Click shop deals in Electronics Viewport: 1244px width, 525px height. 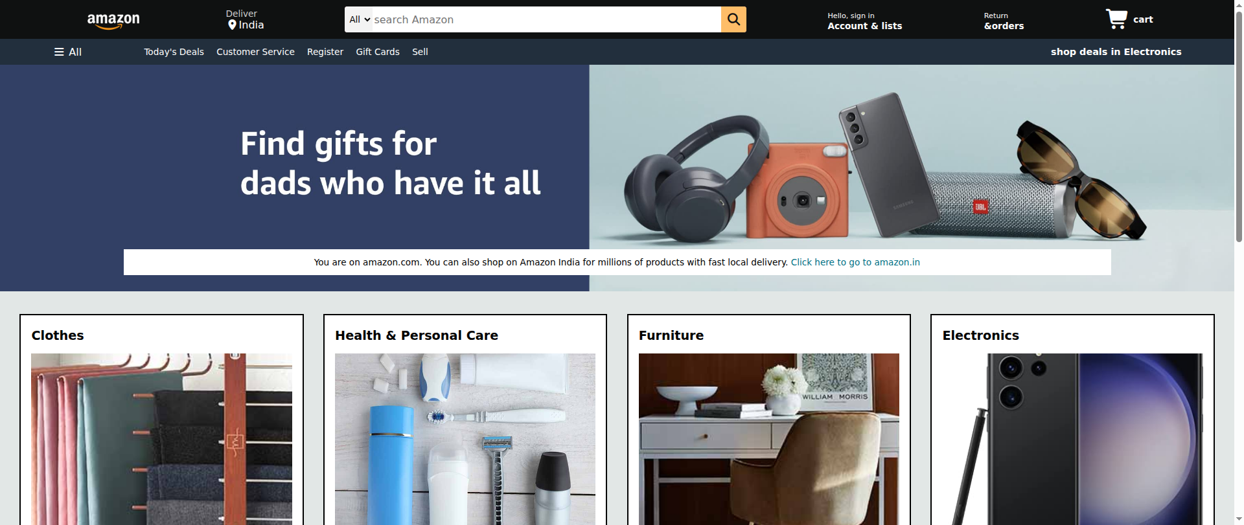[1116, 52]
